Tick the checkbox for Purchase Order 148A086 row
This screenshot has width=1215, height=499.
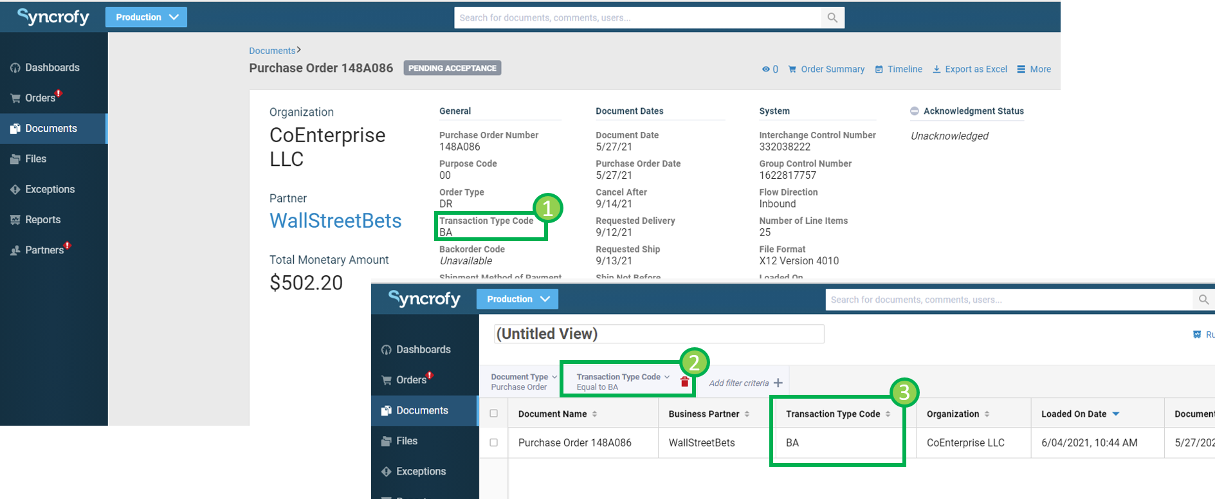point(494,442)
